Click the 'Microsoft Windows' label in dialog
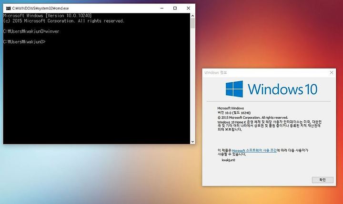Screen dimensions: 343x204 coord(231,108)
